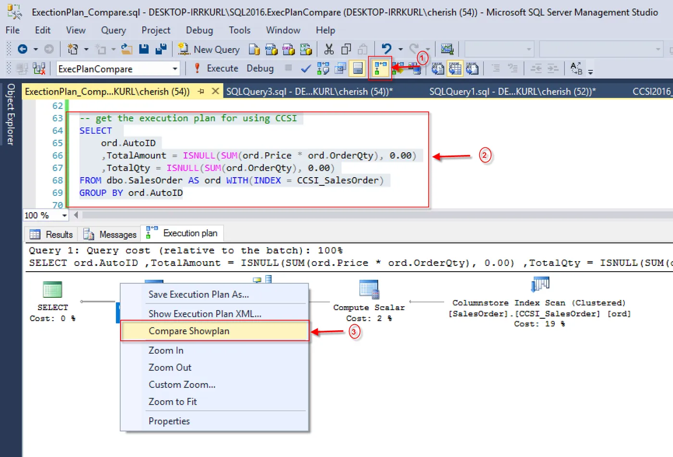Pin the ExectionPlan_Compare.sql tab

(201, 91)
